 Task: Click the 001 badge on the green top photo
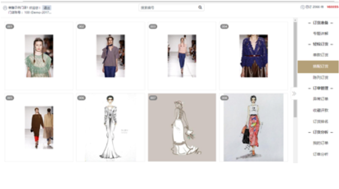tap(10, 27)
